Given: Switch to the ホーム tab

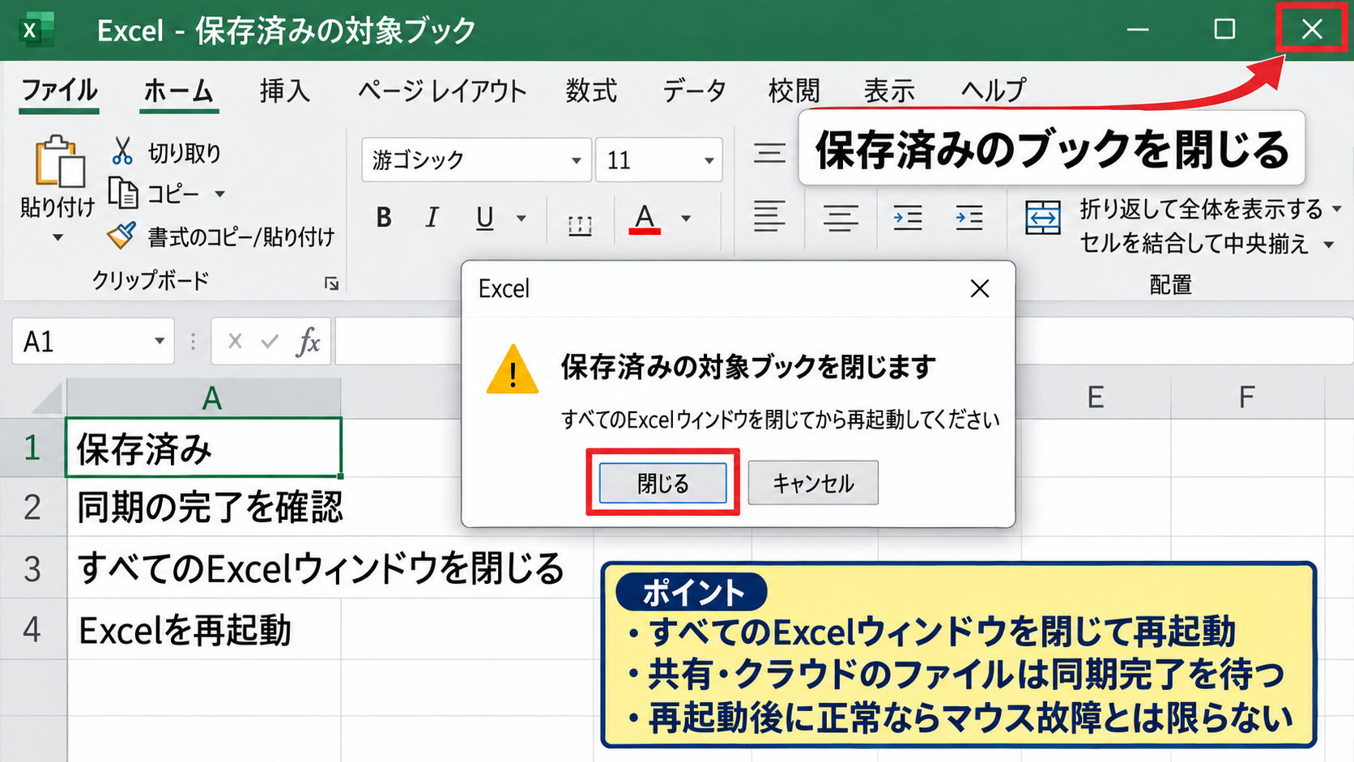Looking at the screenshot, I should (x=179, y=90).
